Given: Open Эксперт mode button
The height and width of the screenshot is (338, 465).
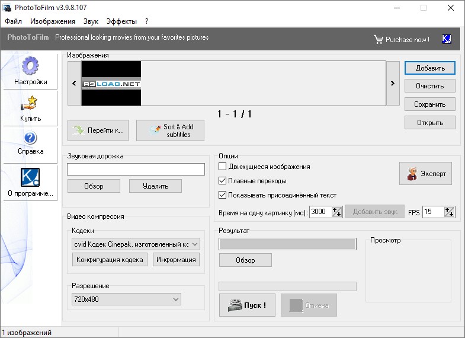Looking at the screenshot, I should (425, 174).
